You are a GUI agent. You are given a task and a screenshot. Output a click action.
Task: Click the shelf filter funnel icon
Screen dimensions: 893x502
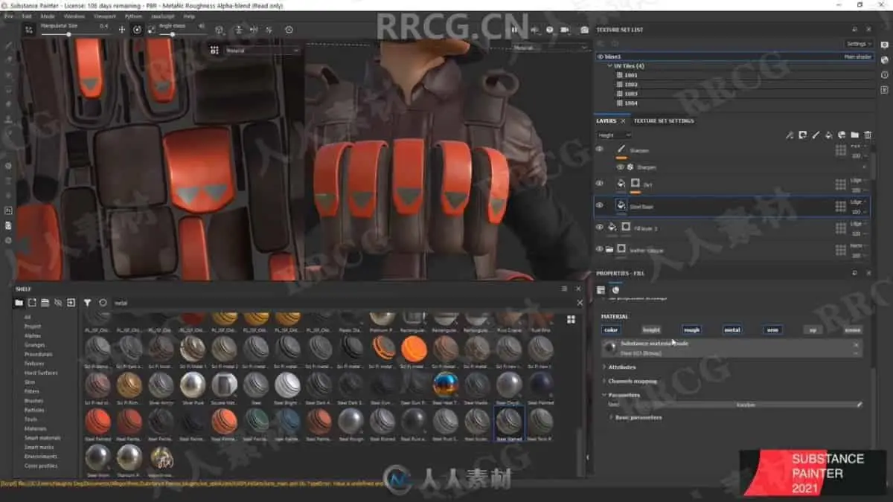87,303
